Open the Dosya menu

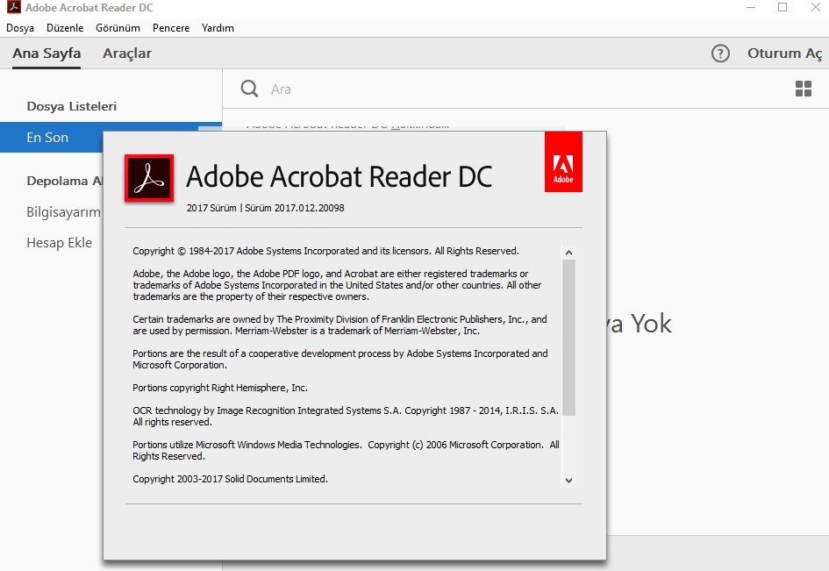[x=20, y=28]
